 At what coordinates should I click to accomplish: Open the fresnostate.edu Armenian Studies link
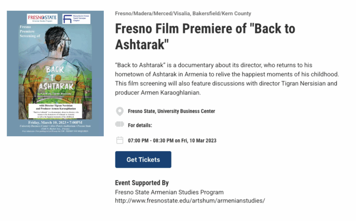click(190, 201)
